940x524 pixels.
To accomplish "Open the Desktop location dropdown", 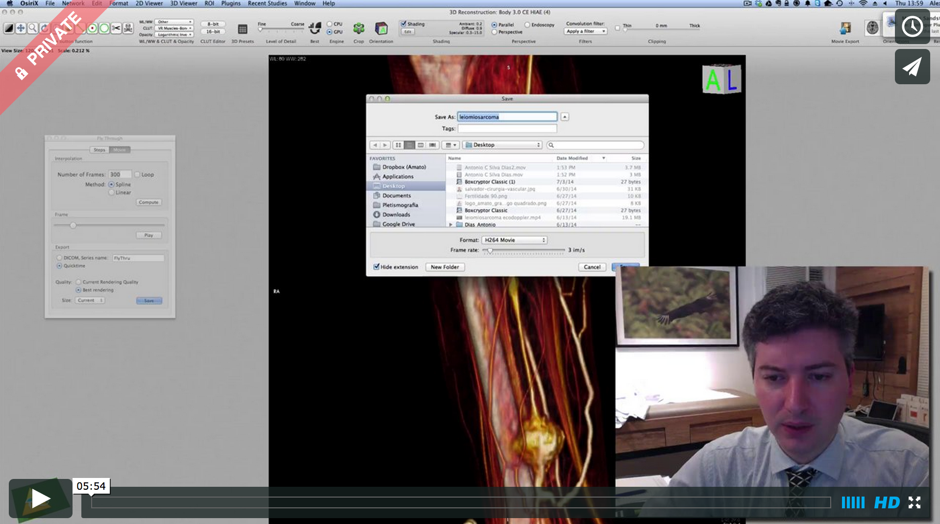I will click(x=502, y=145).
